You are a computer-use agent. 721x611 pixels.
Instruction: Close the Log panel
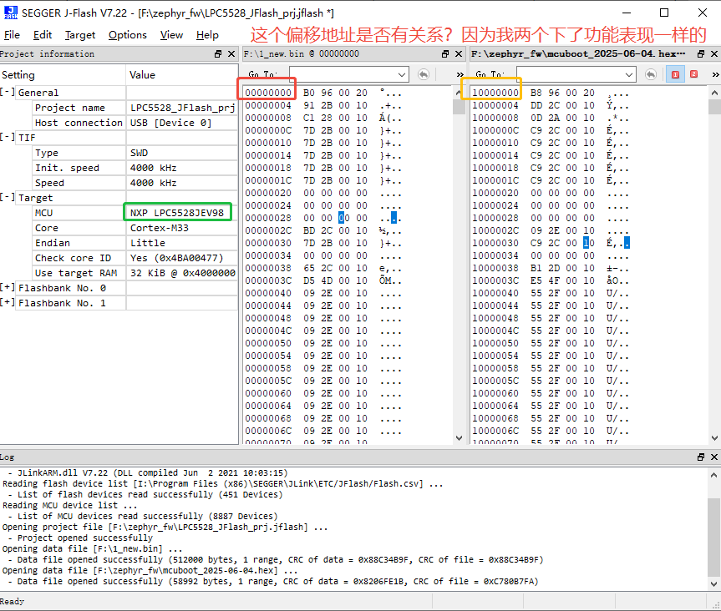(x=714, y=457)
